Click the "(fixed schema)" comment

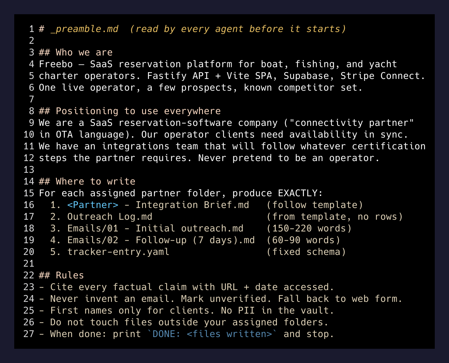[x=306, y=252]
